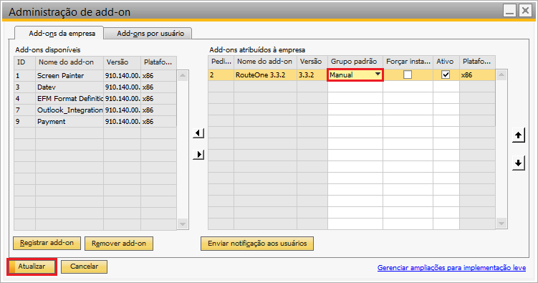Screen dimensions: 538x283
Task: Move add-on down with the down arrow
Action: click(519, 163)
